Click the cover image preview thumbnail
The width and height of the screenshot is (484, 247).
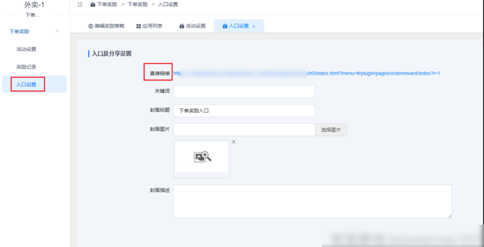(x=201, y=158)
